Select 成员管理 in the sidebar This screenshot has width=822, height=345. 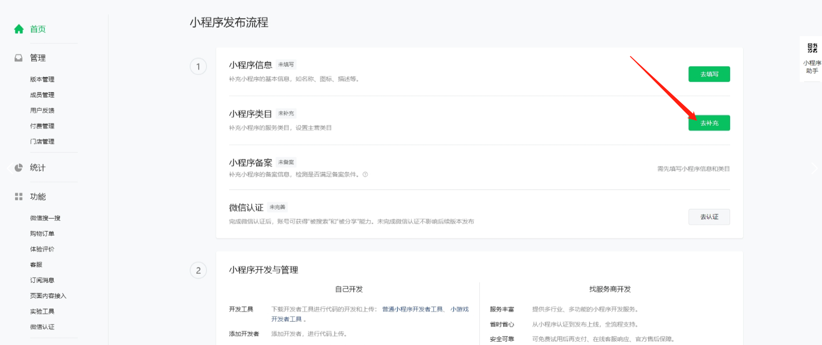[x=42, y=95]
